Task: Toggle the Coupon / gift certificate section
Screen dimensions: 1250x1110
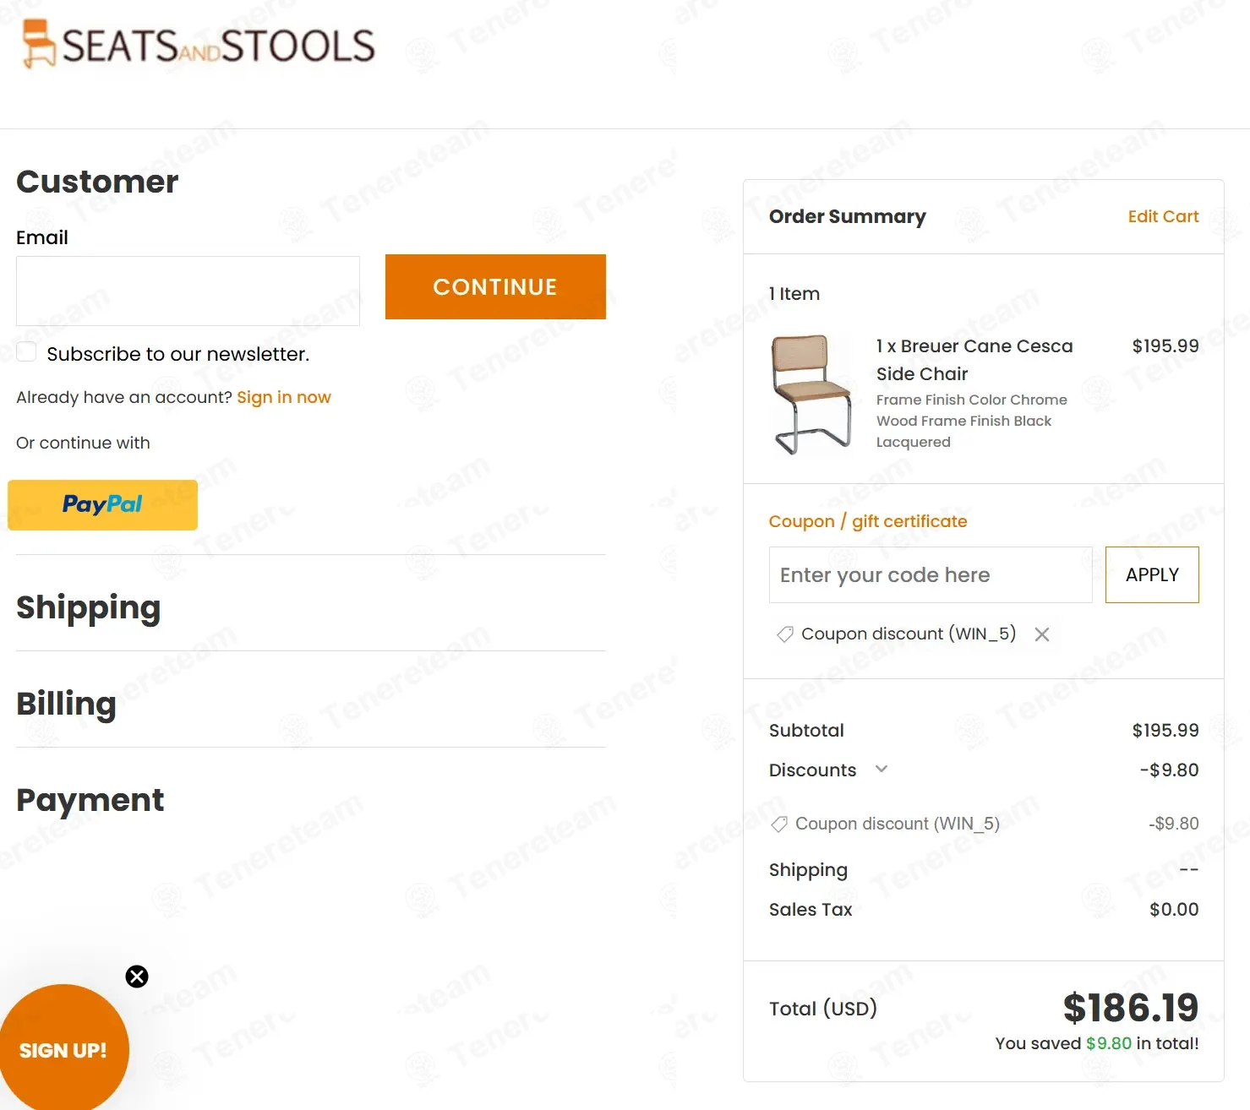Action: [868, 521]
